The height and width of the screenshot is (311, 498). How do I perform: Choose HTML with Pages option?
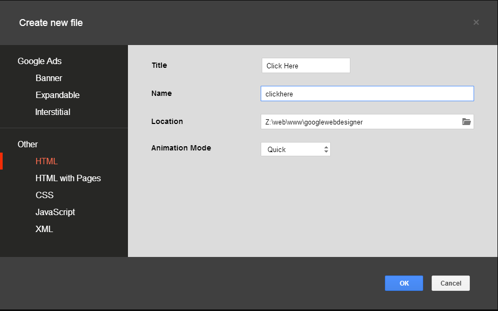pyautogui.click(x=68, y=178)
